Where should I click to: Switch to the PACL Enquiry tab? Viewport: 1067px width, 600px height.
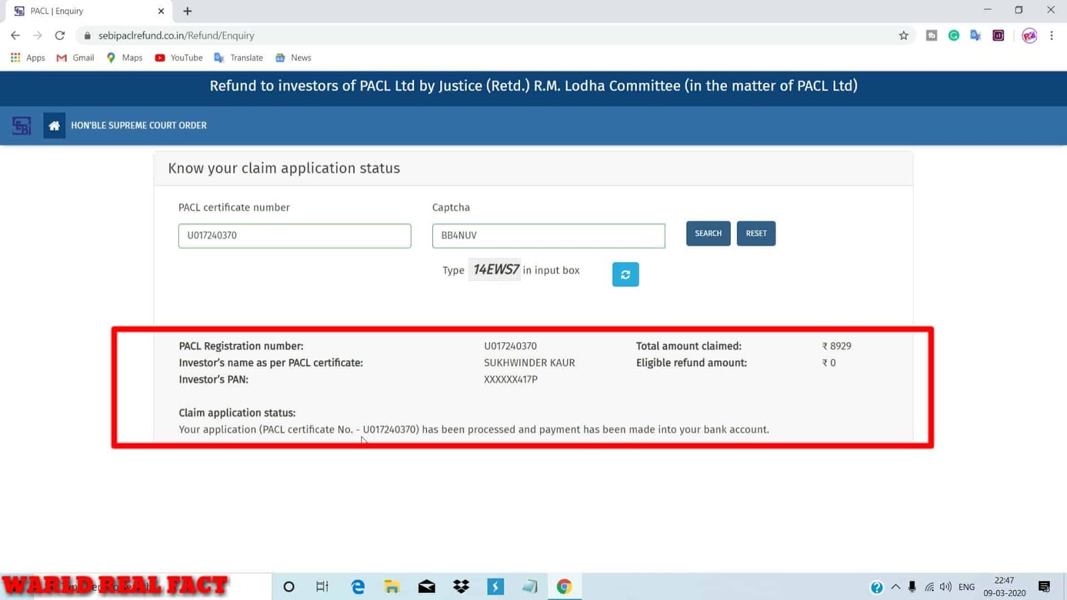click(x=80, y=11)
